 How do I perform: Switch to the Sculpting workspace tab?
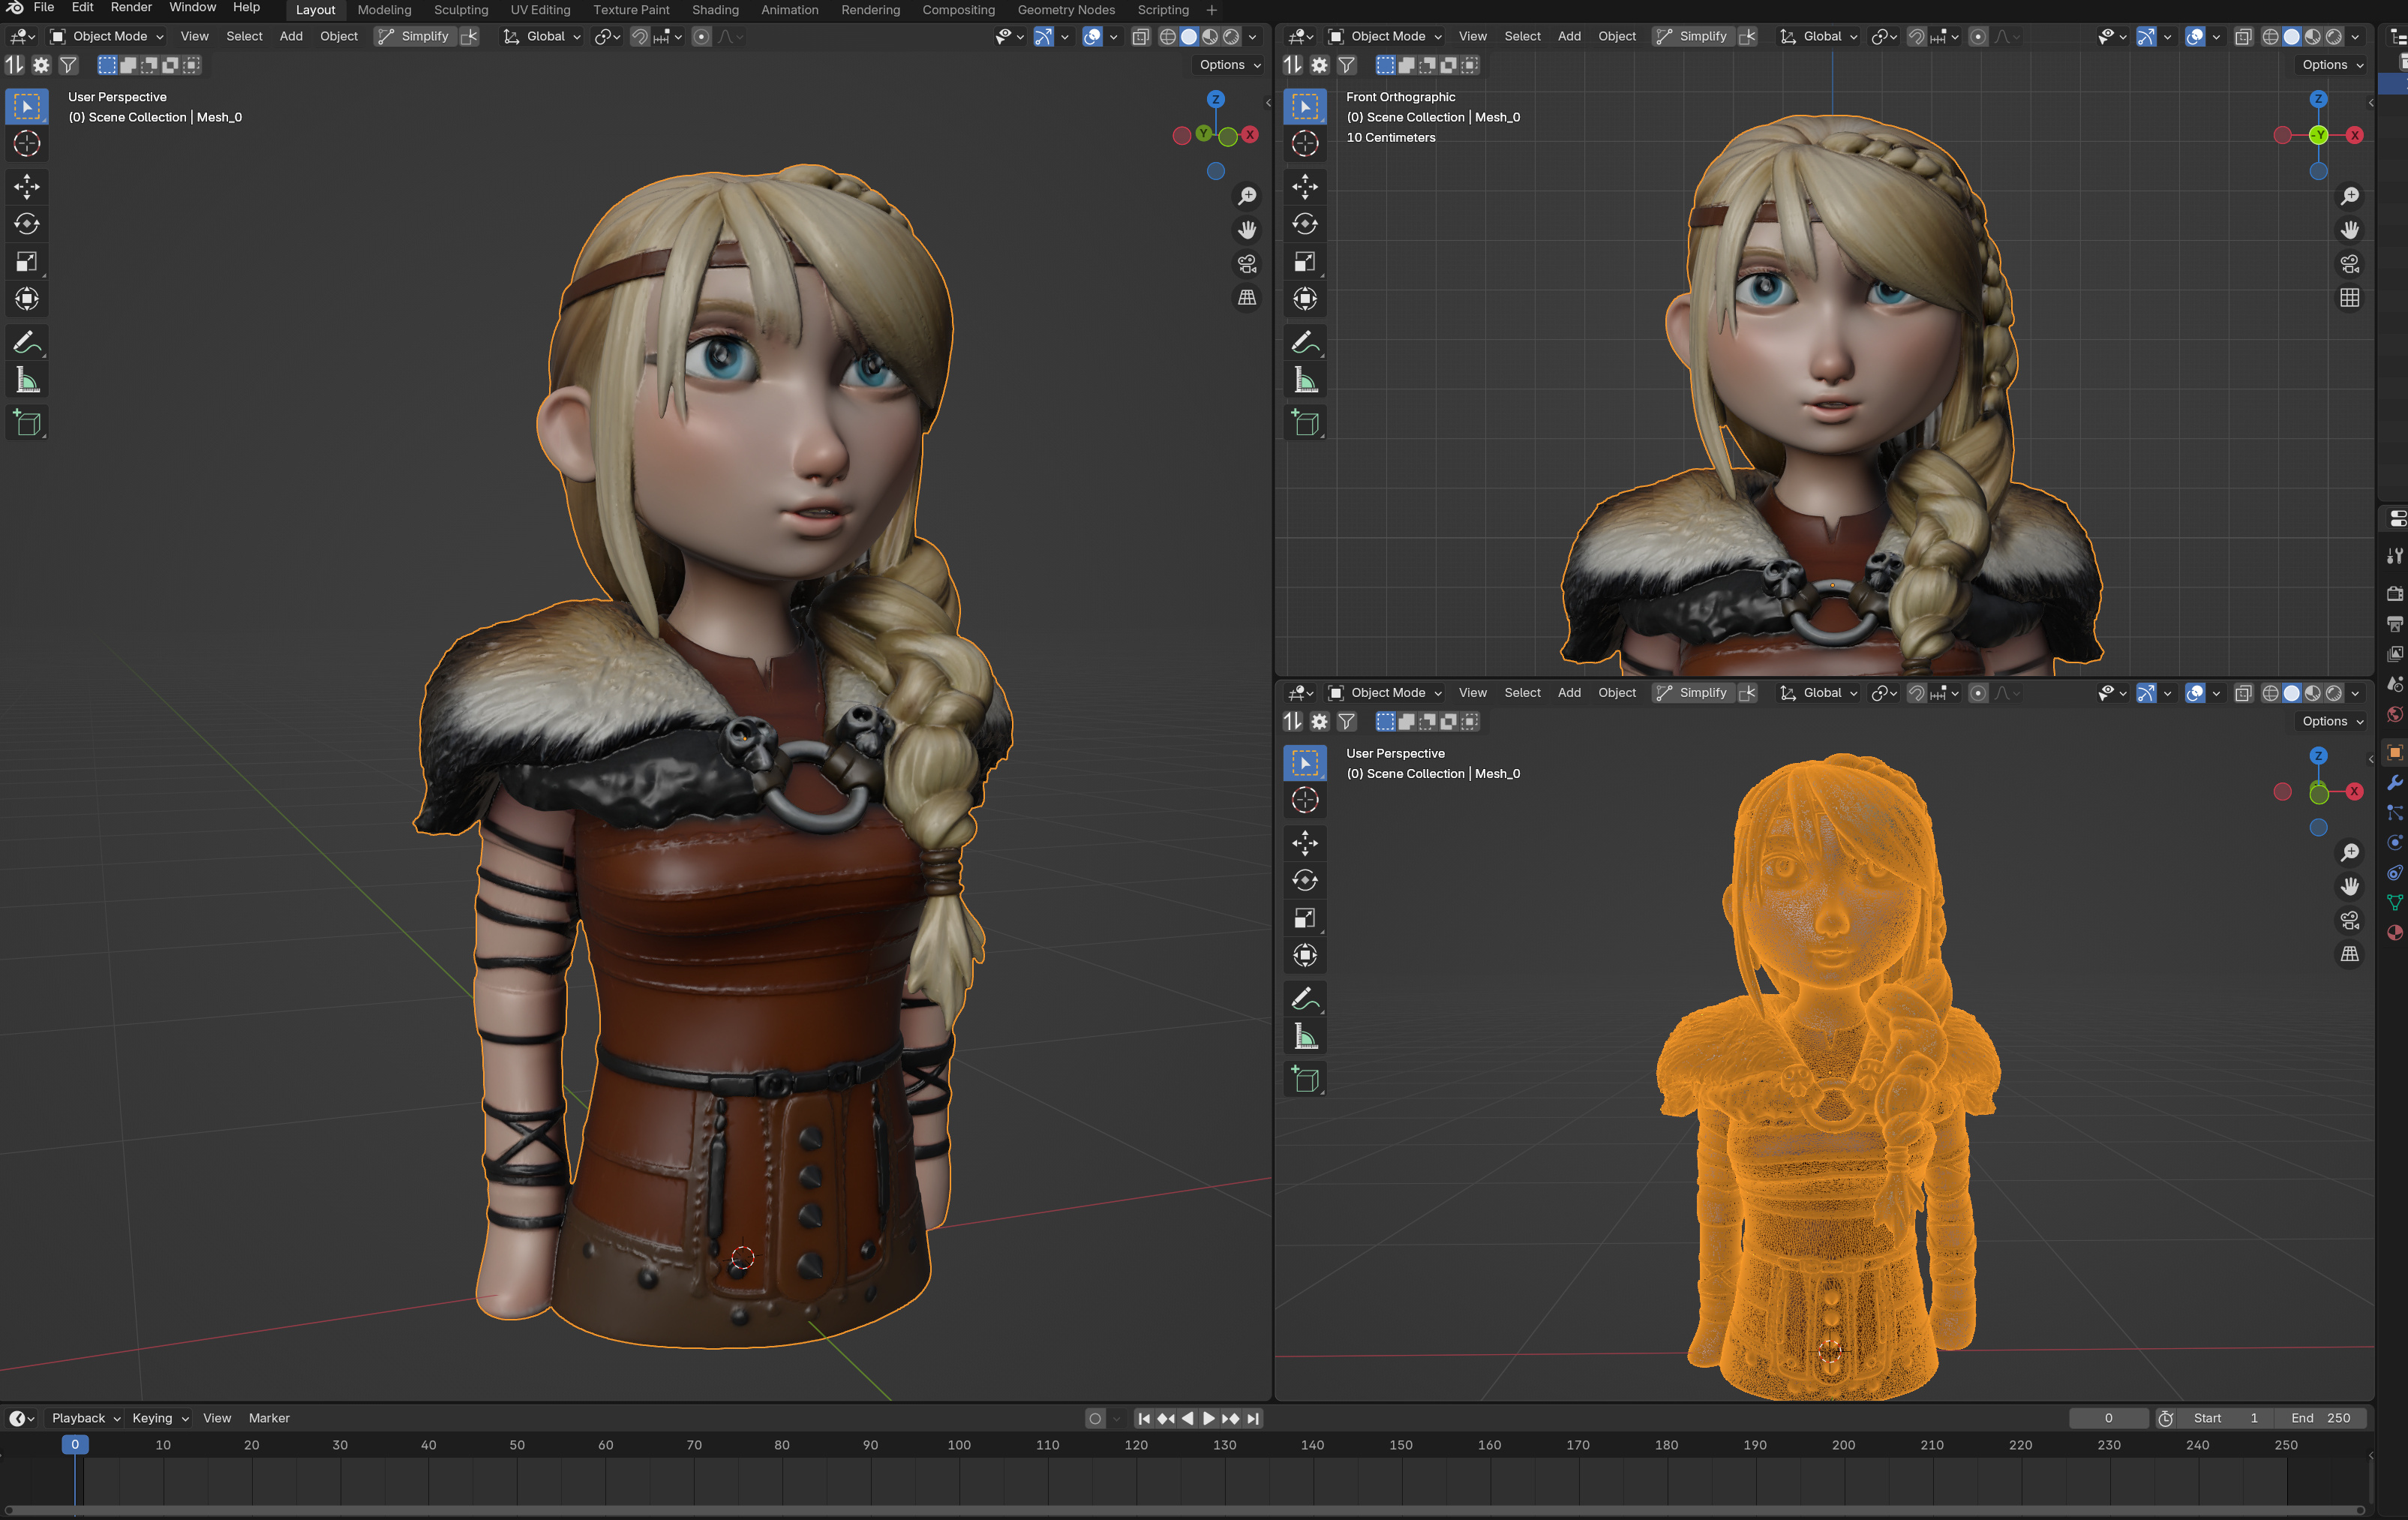461,10
